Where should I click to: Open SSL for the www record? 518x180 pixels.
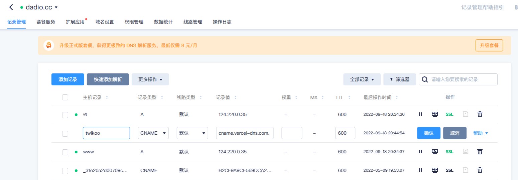point(449,152)
